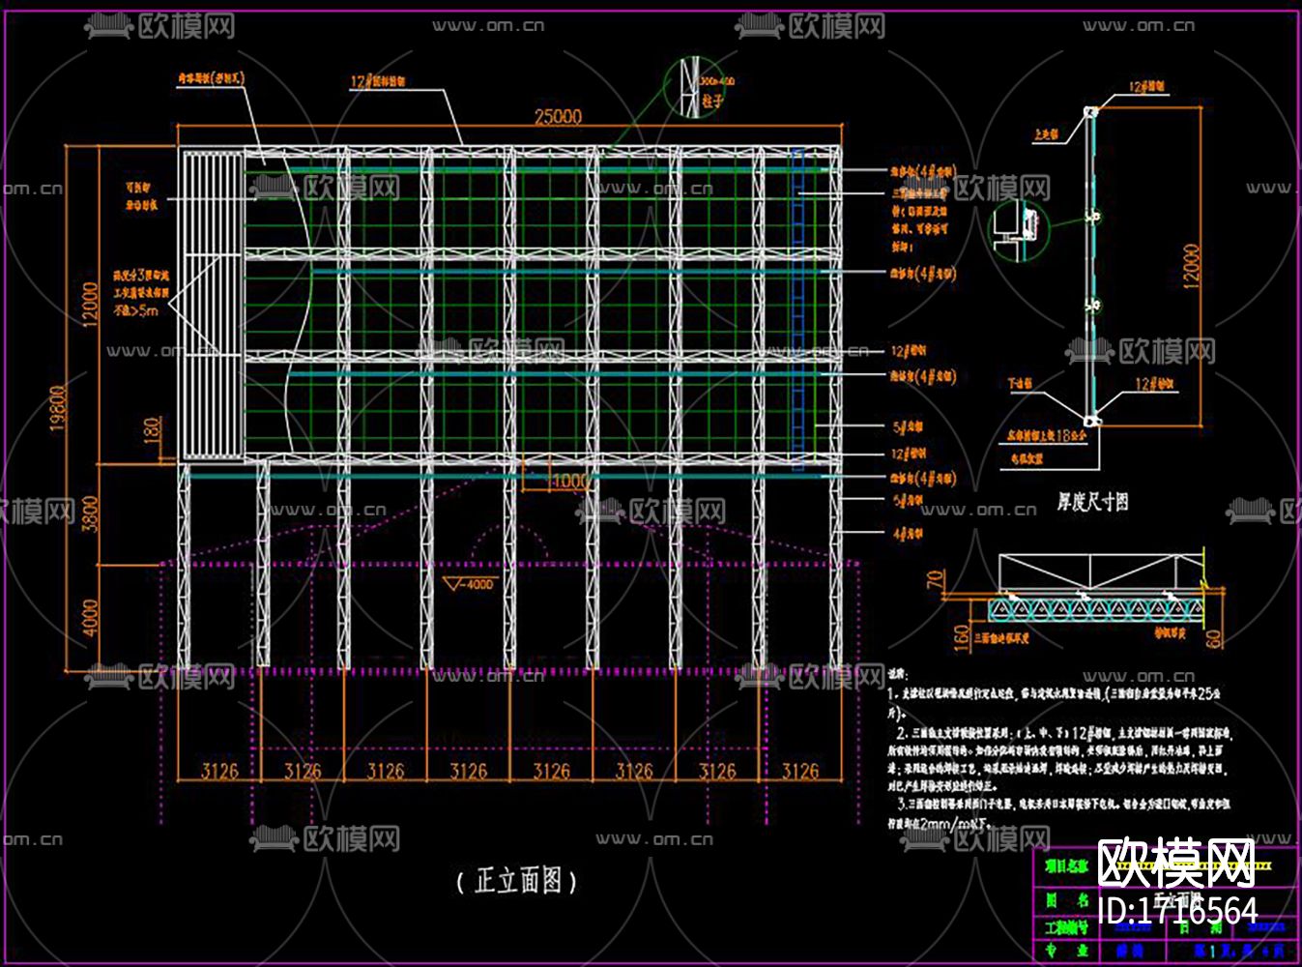Select the cyan truss in the plan detail
Screen dimensions: 1302x967
click(1098, 608)
